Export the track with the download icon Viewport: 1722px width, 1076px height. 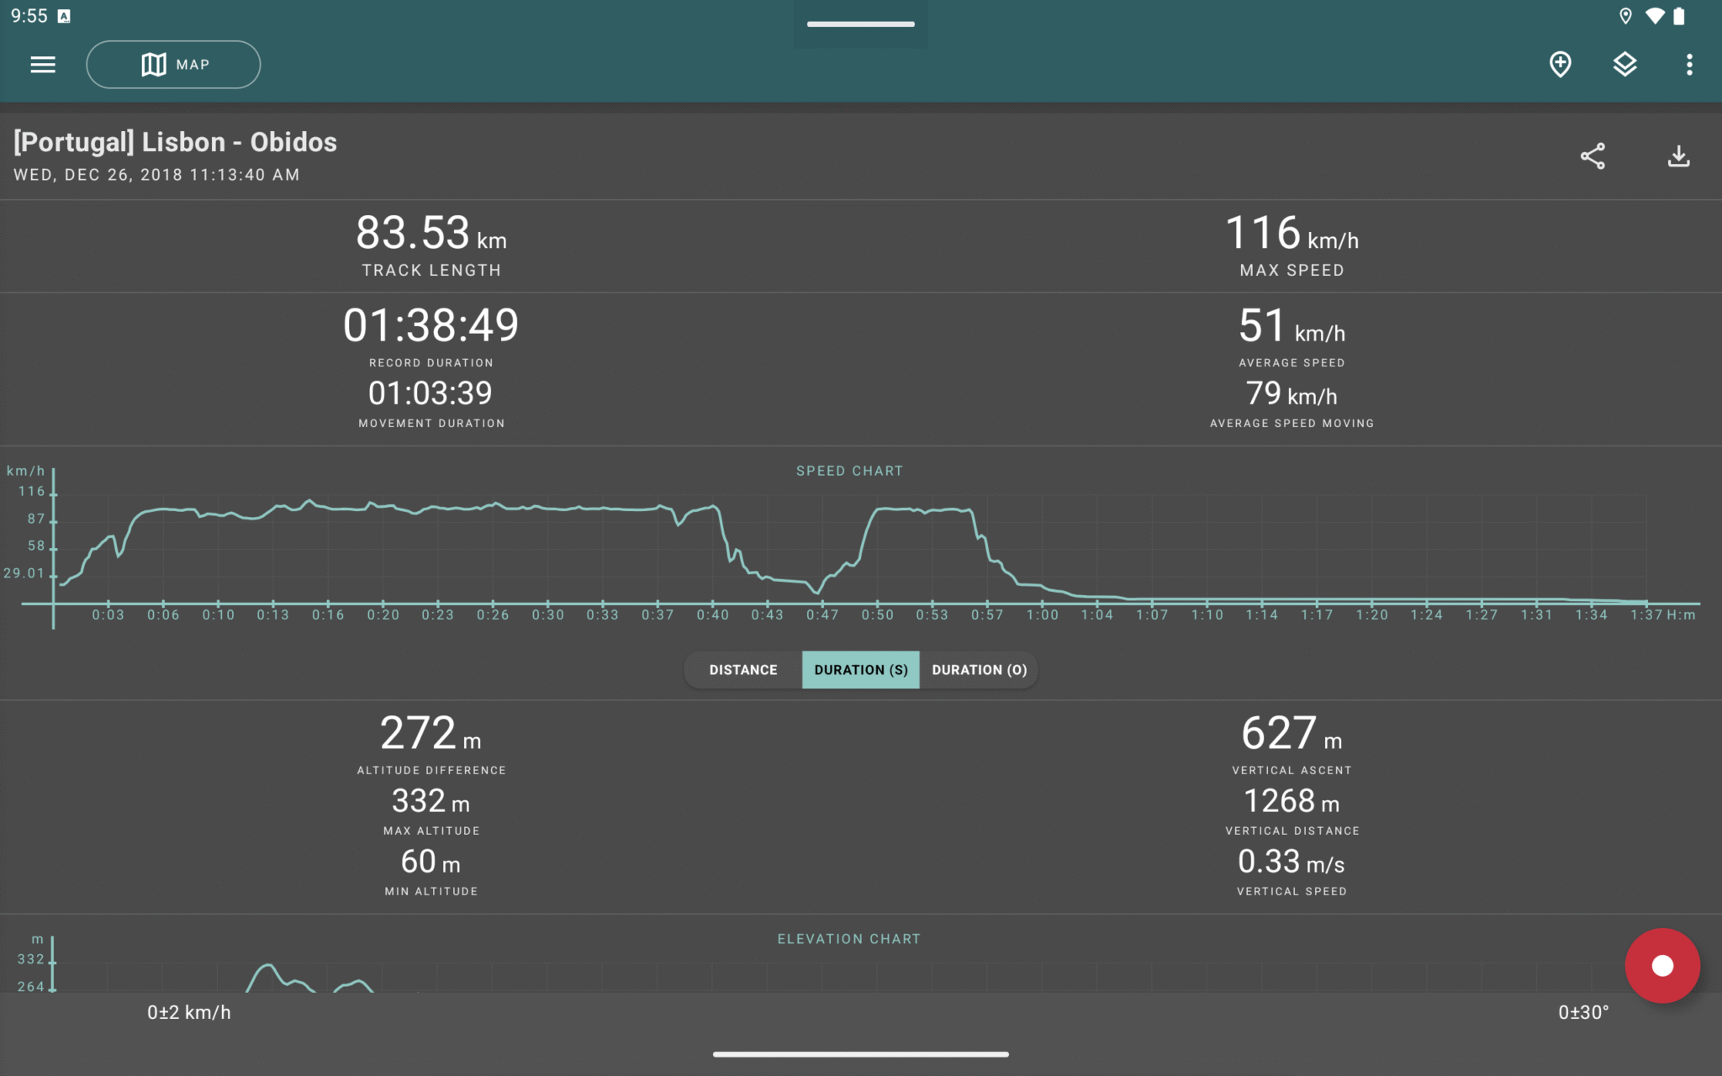[x=1678, y=156]
